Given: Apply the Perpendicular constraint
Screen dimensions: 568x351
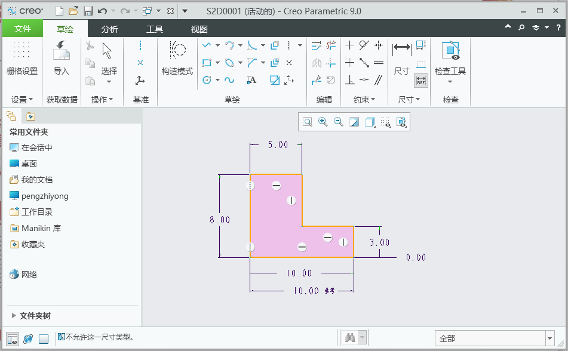Looking at the screenshot, I should click(x=349, y=80).
